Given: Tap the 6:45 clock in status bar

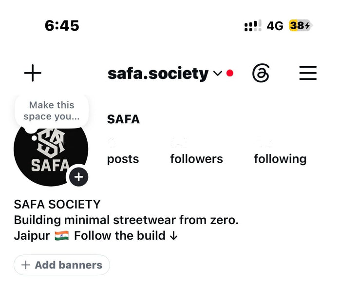Looking at the screenshot, I should [62, 25].
